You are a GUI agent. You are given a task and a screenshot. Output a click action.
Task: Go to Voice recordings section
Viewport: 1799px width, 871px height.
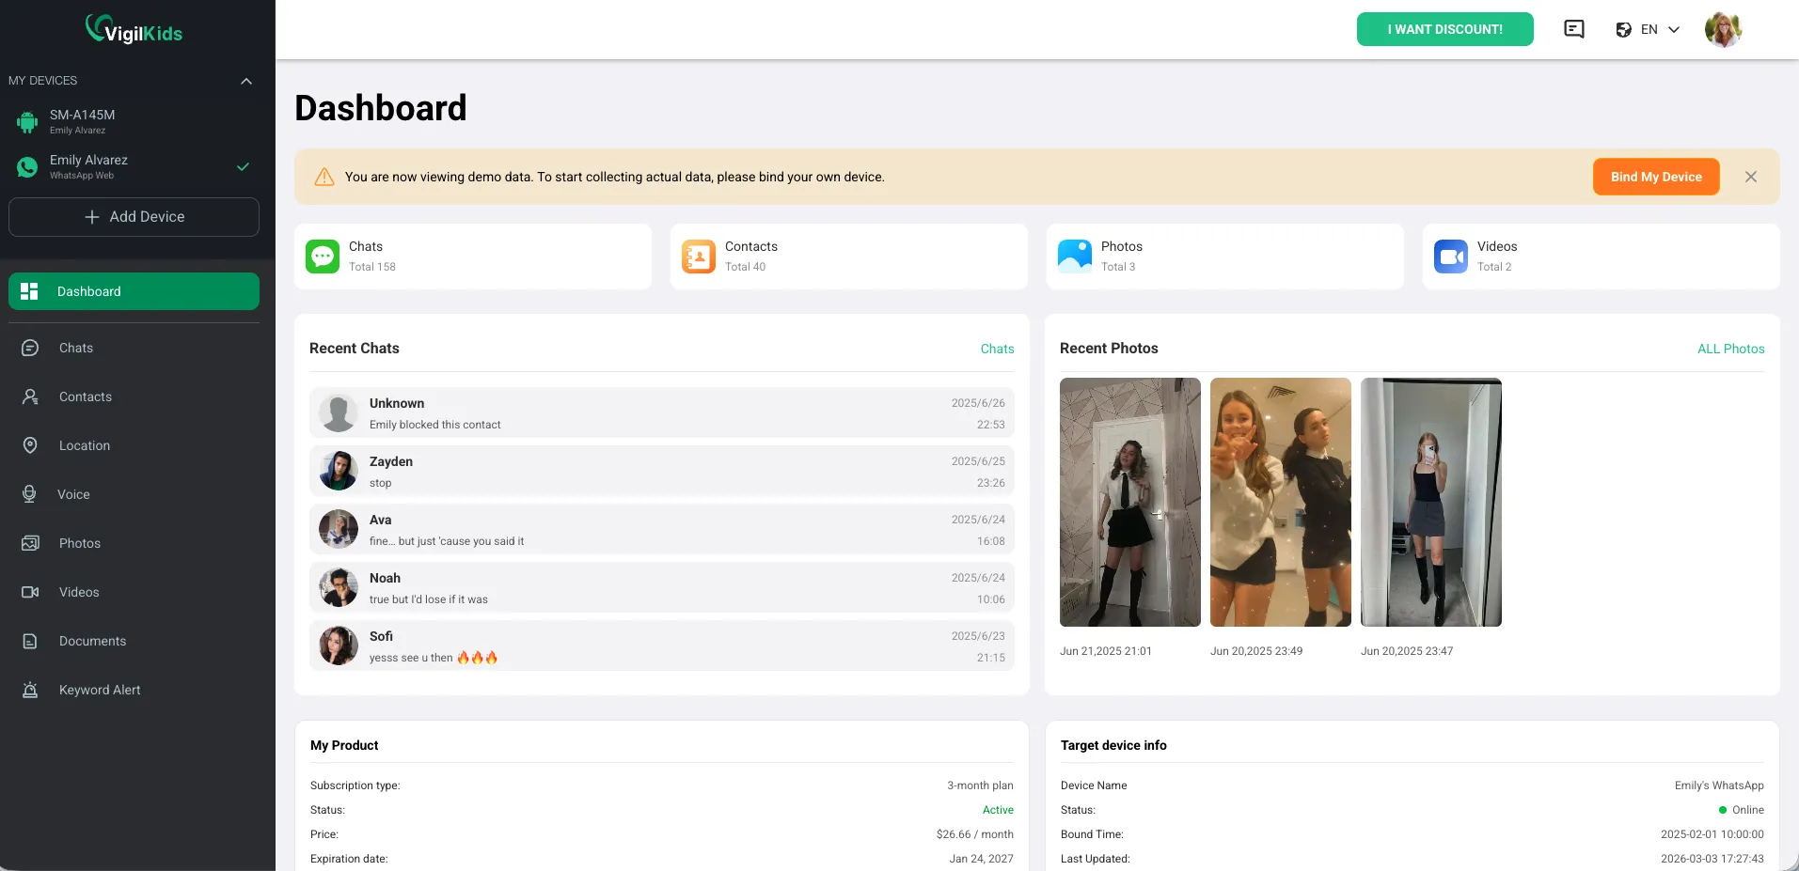pos(73,494)
